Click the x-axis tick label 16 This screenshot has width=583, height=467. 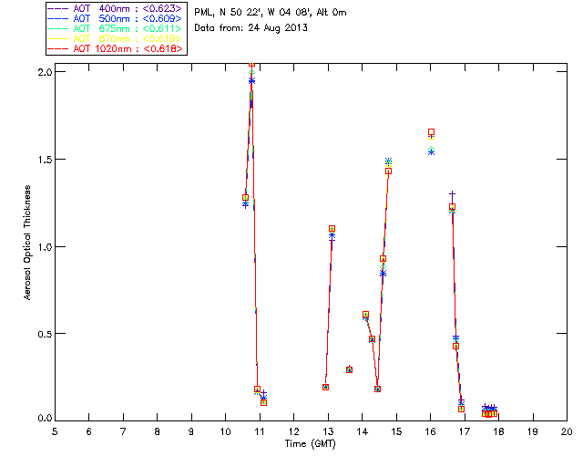[431, 431]
